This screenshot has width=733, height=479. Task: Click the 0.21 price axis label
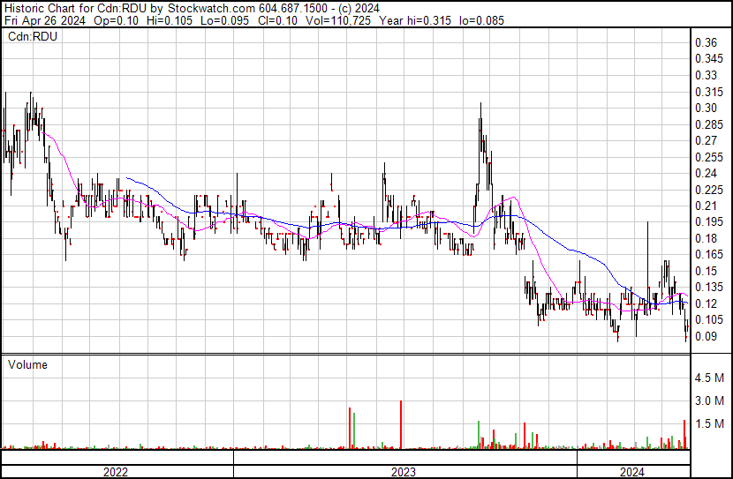(706, 206)
